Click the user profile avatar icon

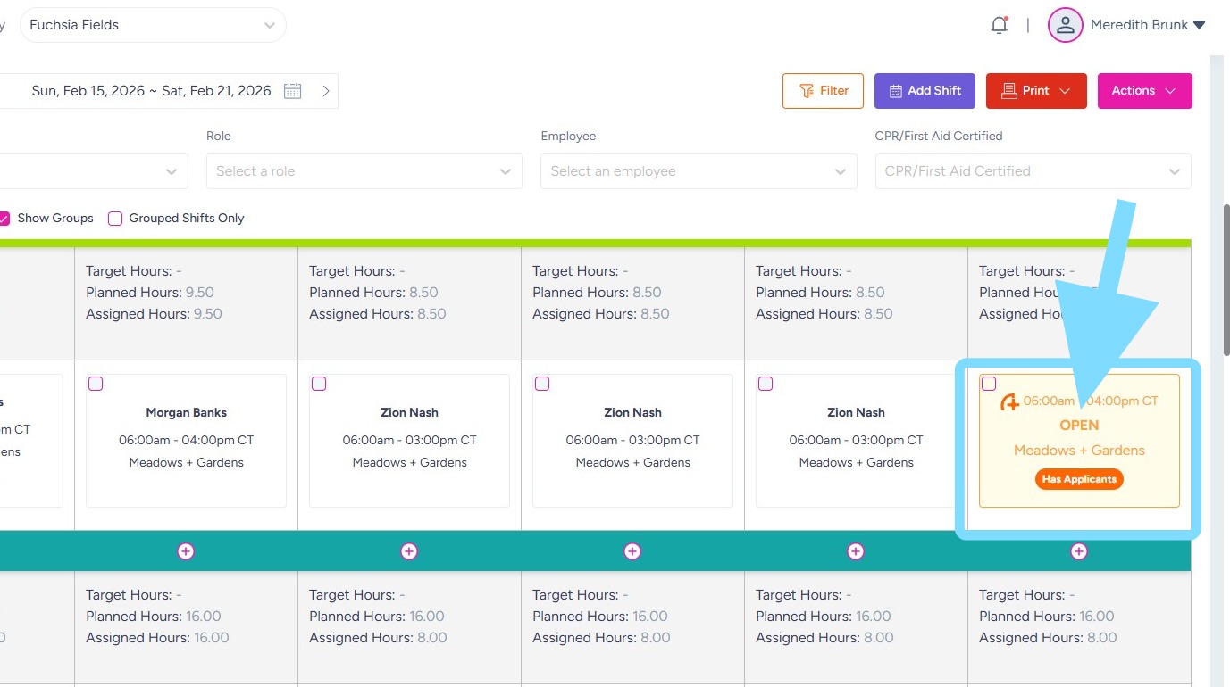1065,26
